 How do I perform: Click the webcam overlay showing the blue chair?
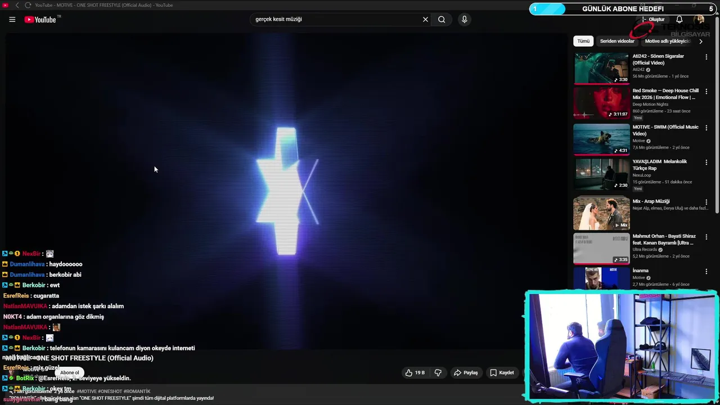pyautogui.click(x=622, y=346)
